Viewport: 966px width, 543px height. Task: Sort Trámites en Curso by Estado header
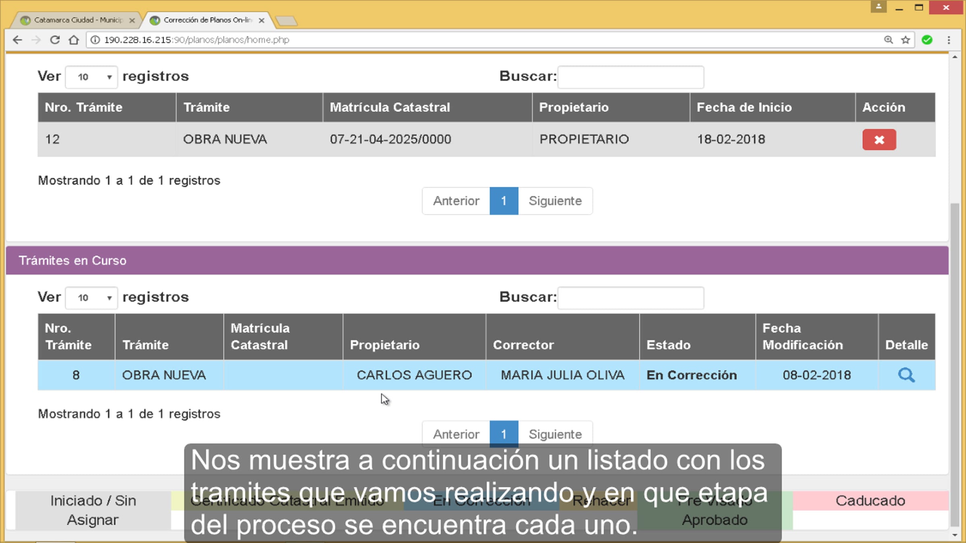698,337
